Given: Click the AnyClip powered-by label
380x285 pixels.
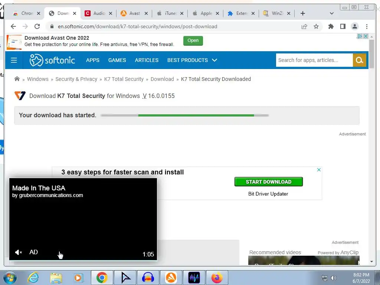Looking at the screenshot, I should tap(338, 252).
